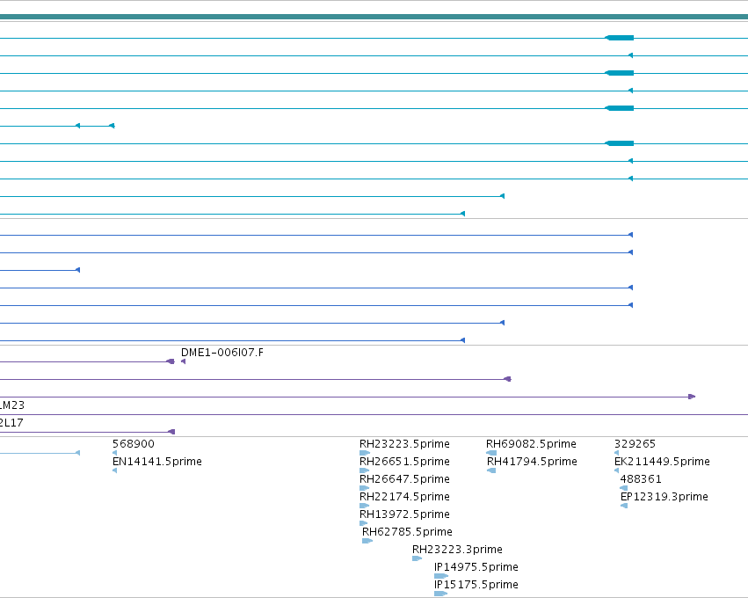Image resolution: width=748 pixels, height=598 pixels.
Task: Select the RH23223.3prime feature label
Action: pyautogui.click(x=457, y=550)
